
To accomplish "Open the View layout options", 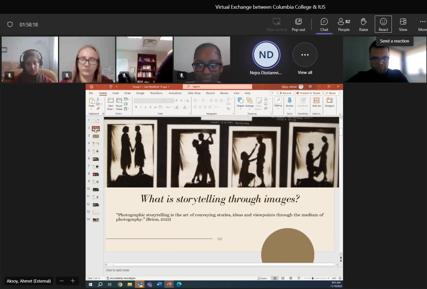I will pyautogui.click(x=403, y=25).
